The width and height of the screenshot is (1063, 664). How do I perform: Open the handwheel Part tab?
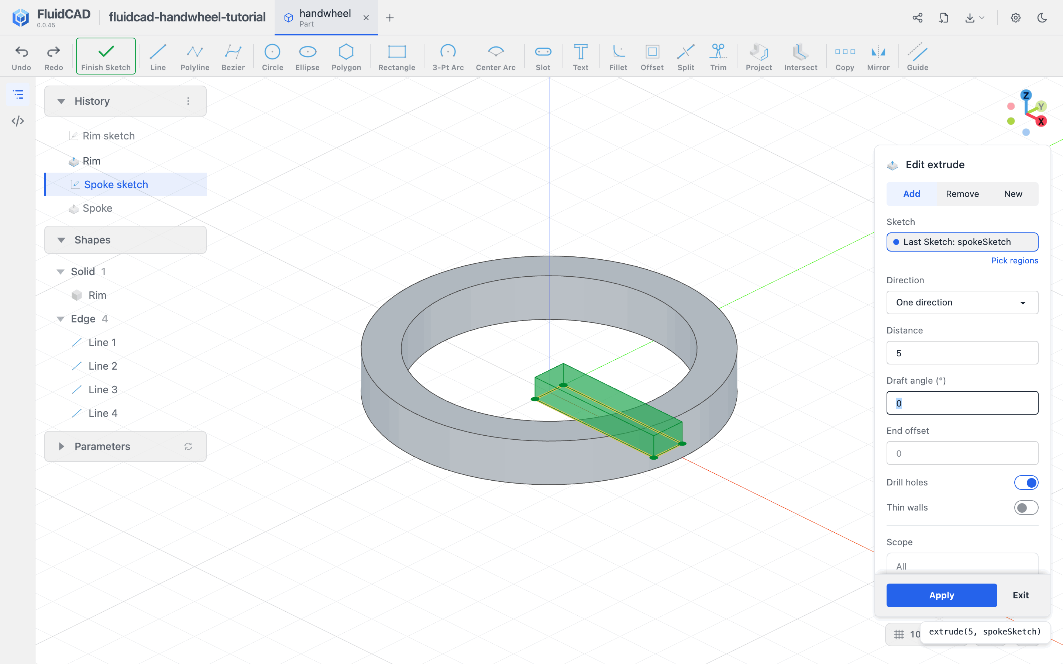click(326, 18)
